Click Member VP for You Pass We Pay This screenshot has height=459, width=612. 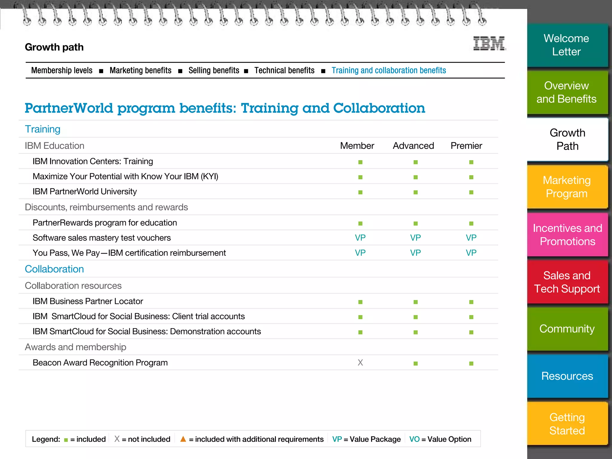360,253
